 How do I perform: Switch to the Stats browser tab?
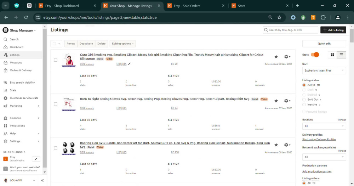pyautogui.click(x=259, y=6)
